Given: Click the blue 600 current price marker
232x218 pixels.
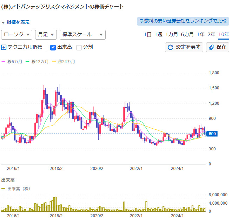Looking at the screenshot, I should (x=212, y=134).
